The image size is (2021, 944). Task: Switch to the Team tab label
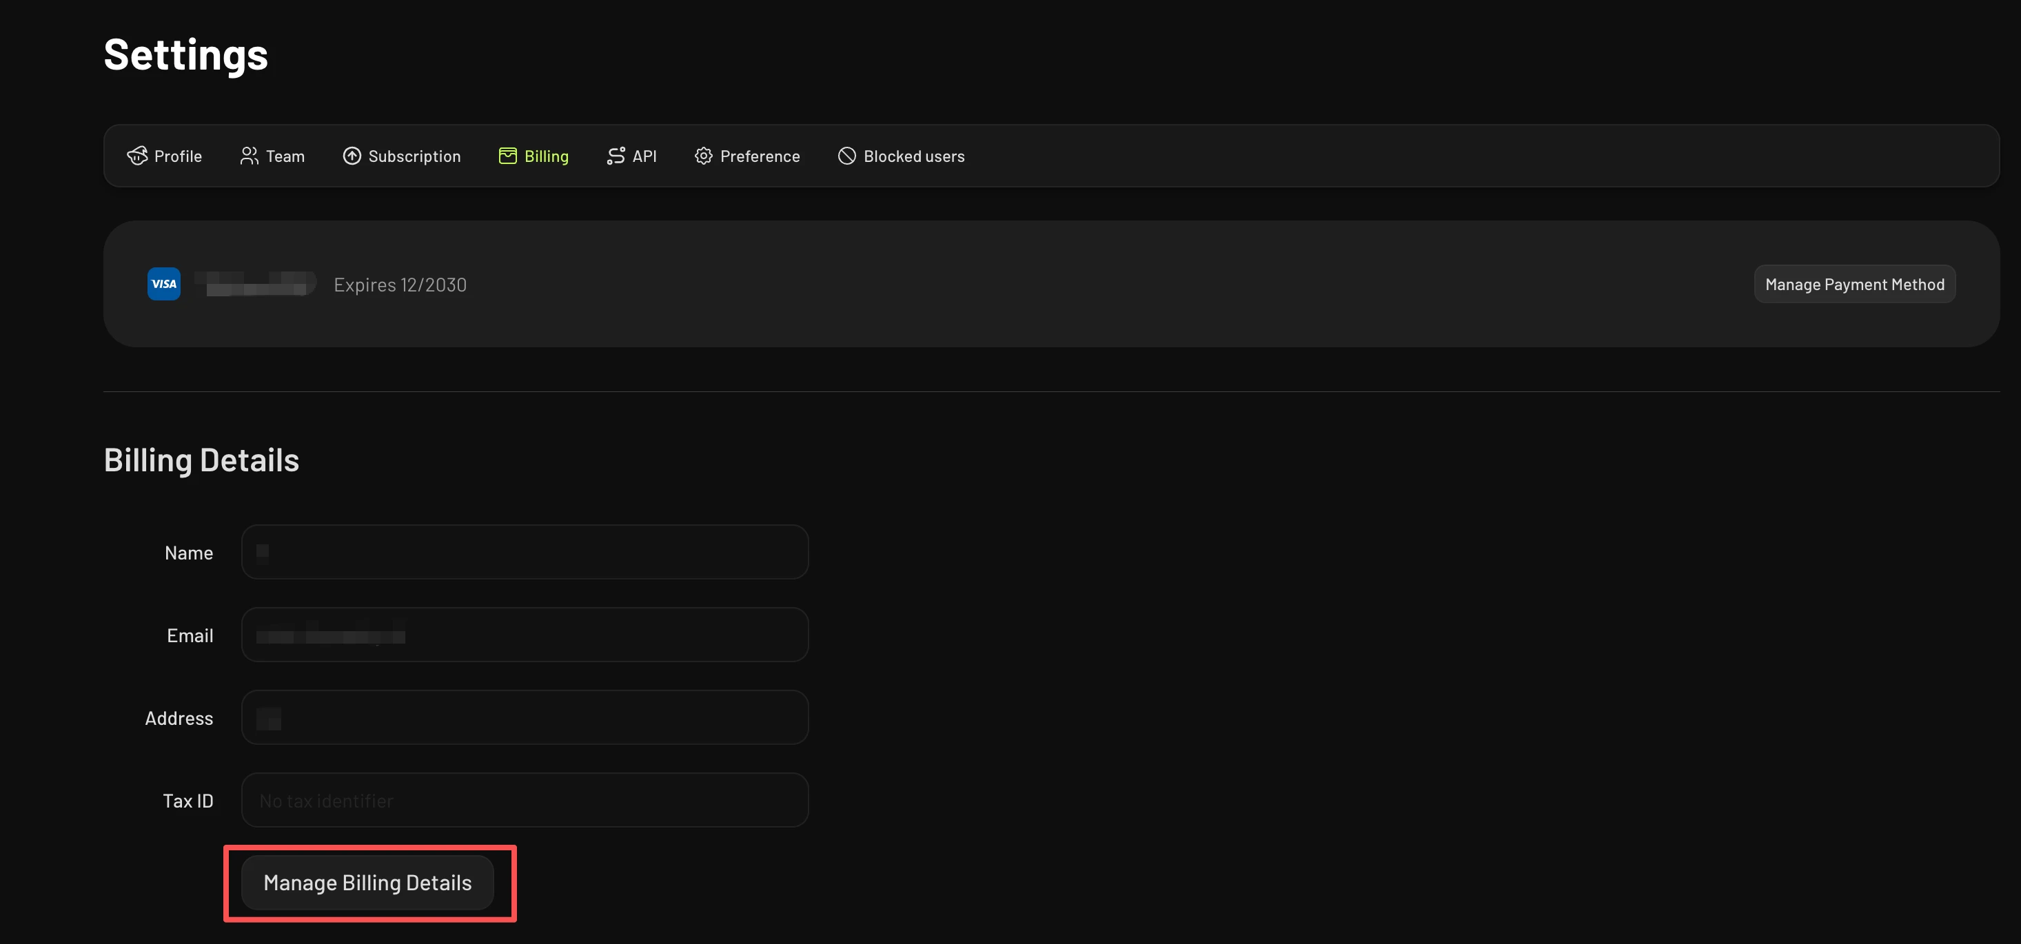pyautogui.click(x=285, y=156)
